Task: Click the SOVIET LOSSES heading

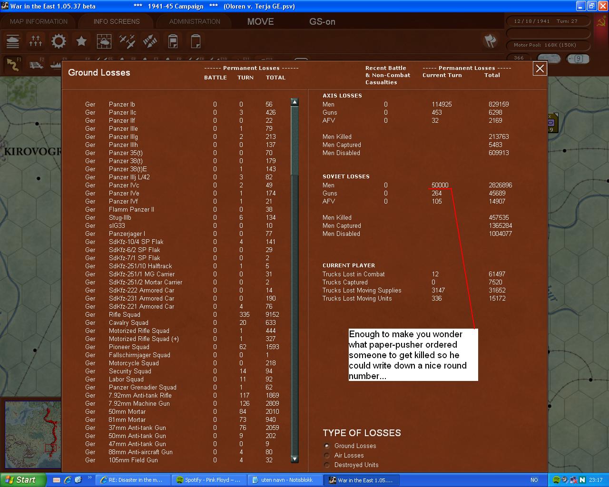Action: [x=346, y=176]
